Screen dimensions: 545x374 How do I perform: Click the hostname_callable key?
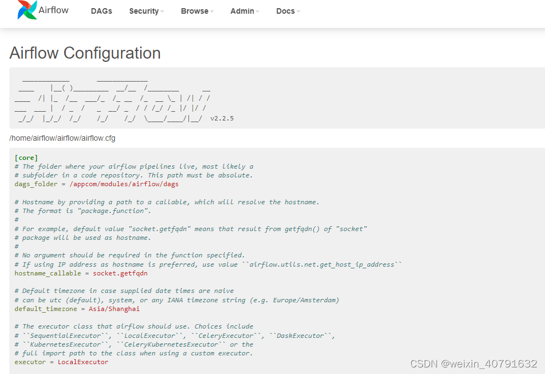48,274
